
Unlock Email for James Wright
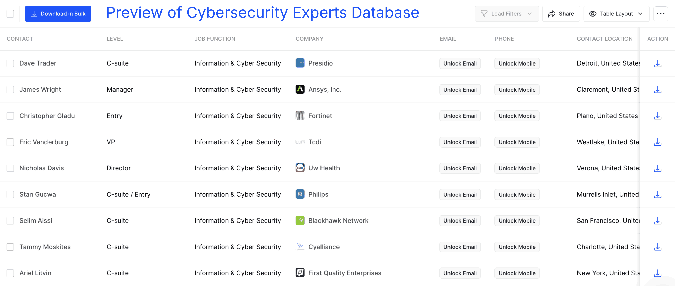point(460,89)
